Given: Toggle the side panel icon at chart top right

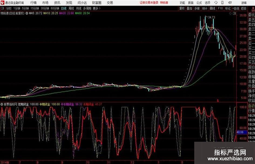Looking at the screenshot, I should pyautogui.click(x=234, y=13).
